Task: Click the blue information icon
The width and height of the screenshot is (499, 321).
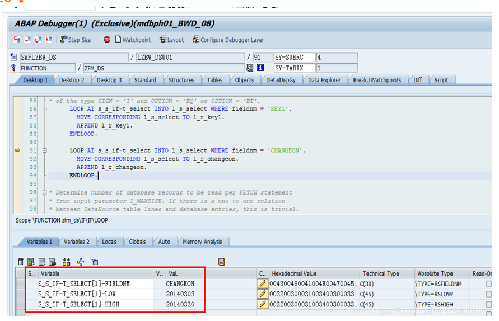Action: pos(260,68)
